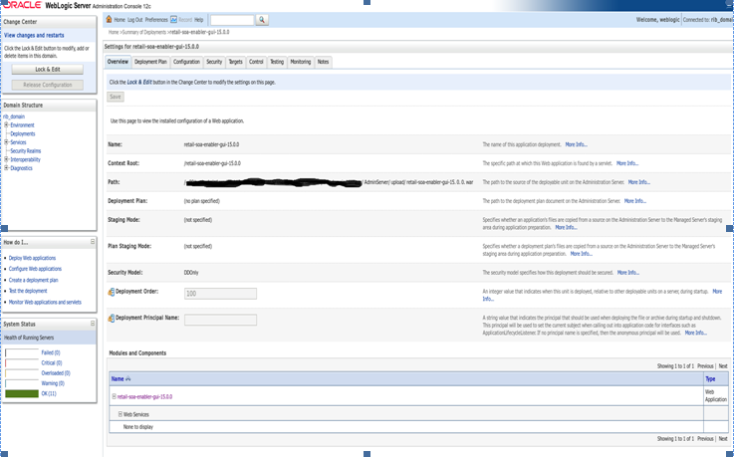
Task: Click the Home toolbar link
Action: coord(120,20)
